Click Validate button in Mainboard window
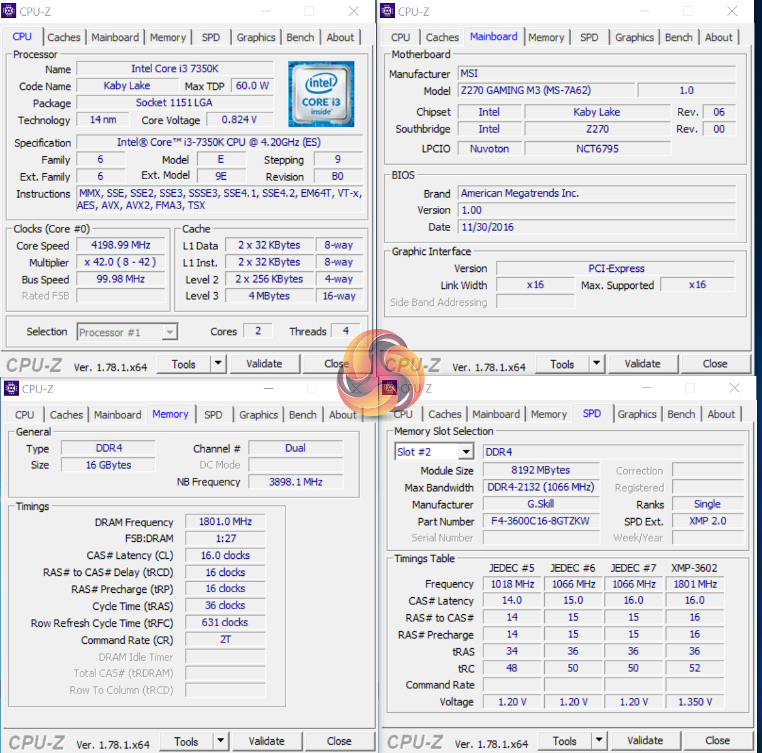762x753 pixels. tap(643, 364)
